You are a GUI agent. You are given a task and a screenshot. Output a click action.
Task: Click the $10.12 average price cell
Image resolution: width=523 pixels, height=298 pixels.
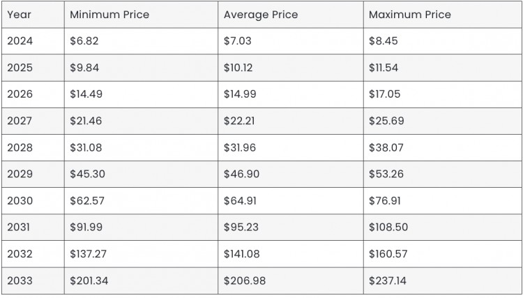tap(291, 68)
